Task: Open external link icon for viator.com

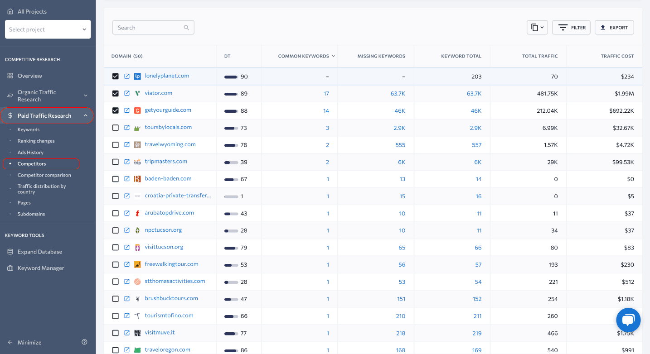Action: click(127, 93)
